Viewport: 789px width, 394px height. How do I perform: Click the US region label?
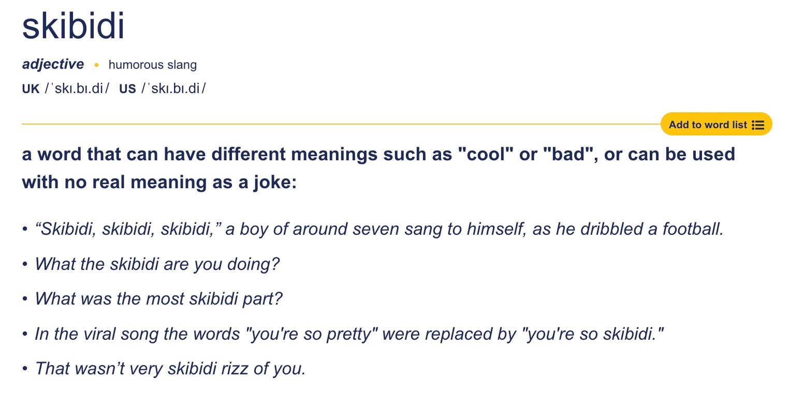click(x=127, y=89)
